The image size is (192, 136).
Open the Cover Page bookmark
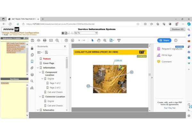[x=49, y=63]
